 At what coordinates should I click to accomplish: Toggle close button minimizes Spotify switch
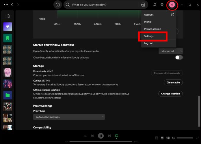click(179, 57)
